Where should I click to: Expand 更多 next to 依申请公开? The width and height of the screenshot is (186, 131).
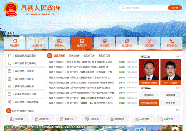(178, 88)
